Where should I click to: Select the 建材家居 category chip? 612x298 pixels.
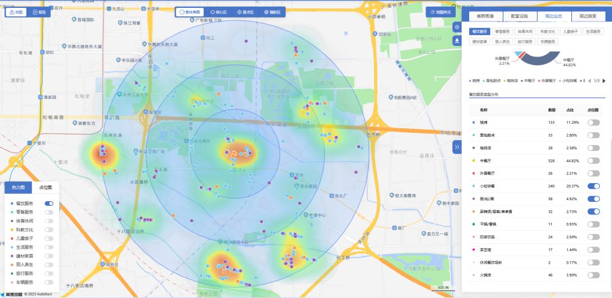tap(479, 41)
